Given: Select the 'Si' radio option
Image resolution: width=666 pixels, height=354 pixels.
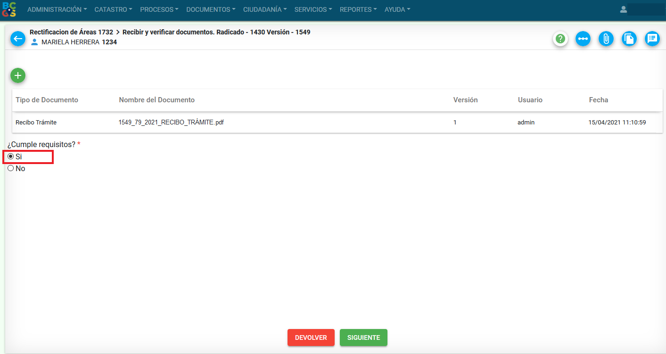Looking at the screenshot, I should tap(11, 156).
